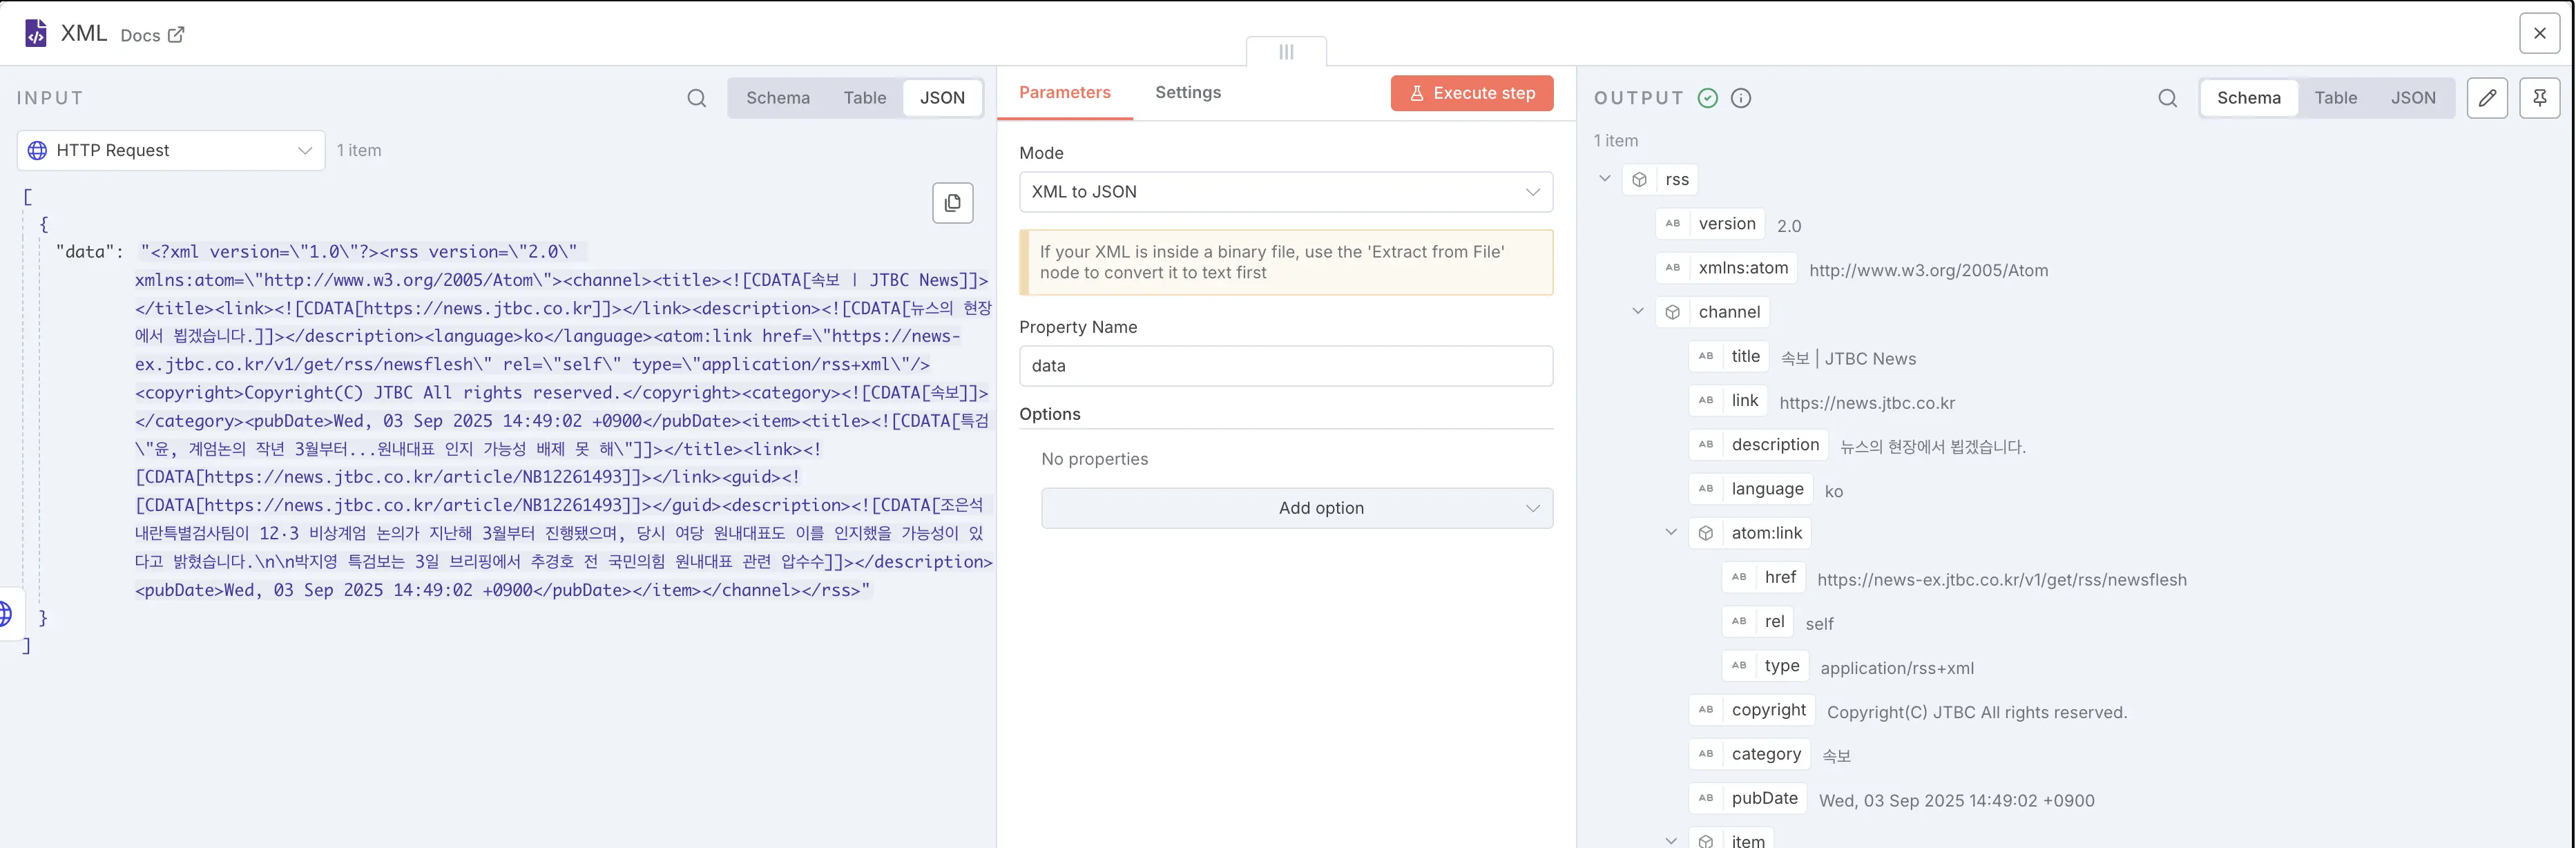This screenshot has width=2576, height=848.
Task: Pin the output data
Action: click(x=2541, y=98)
